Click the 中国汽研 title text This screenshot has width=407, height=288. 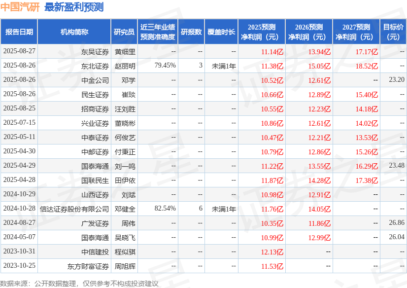pyautogui.click(x=20, y=7)
